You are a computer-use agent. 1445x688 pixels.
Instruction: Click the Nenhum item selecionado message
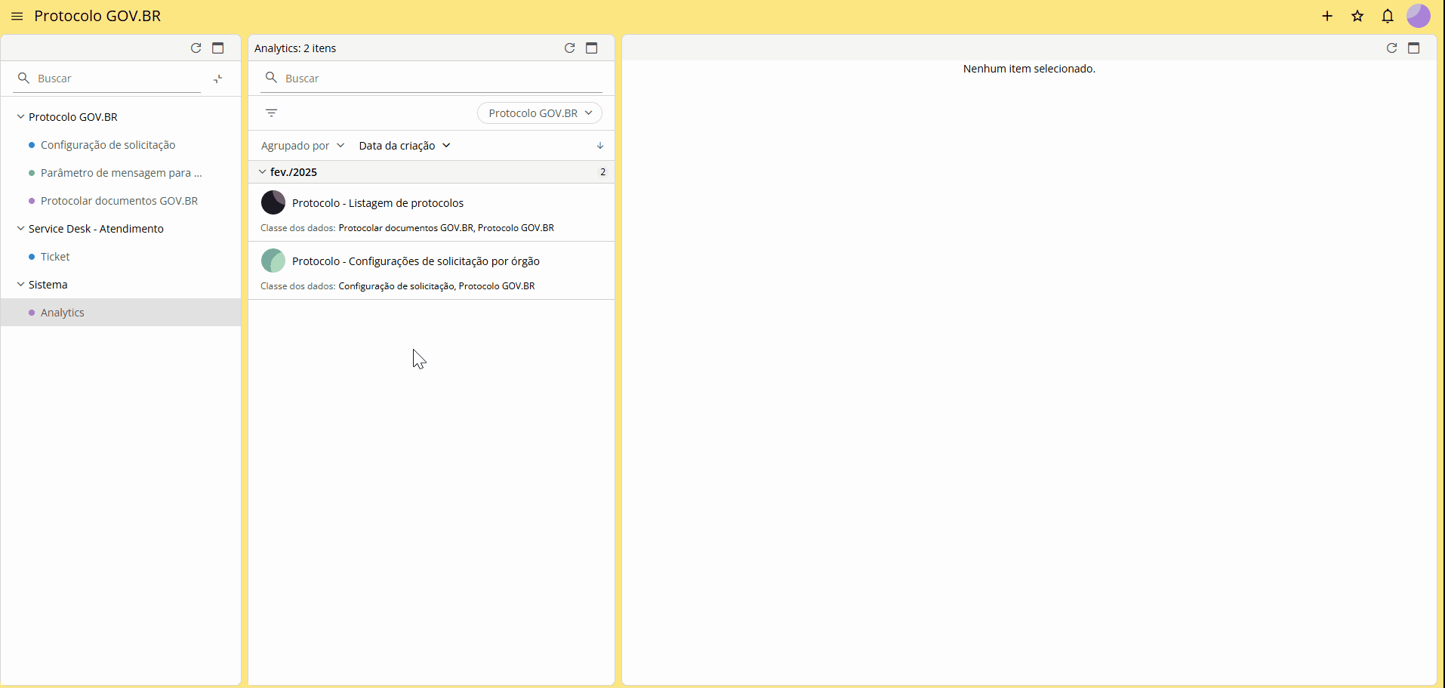1029,69
